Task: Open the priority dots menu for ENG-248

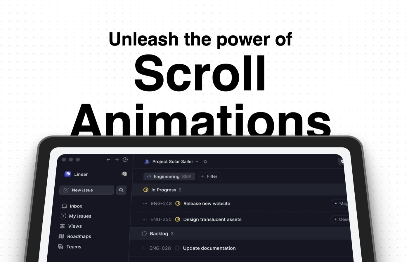Action: point(145,203)
